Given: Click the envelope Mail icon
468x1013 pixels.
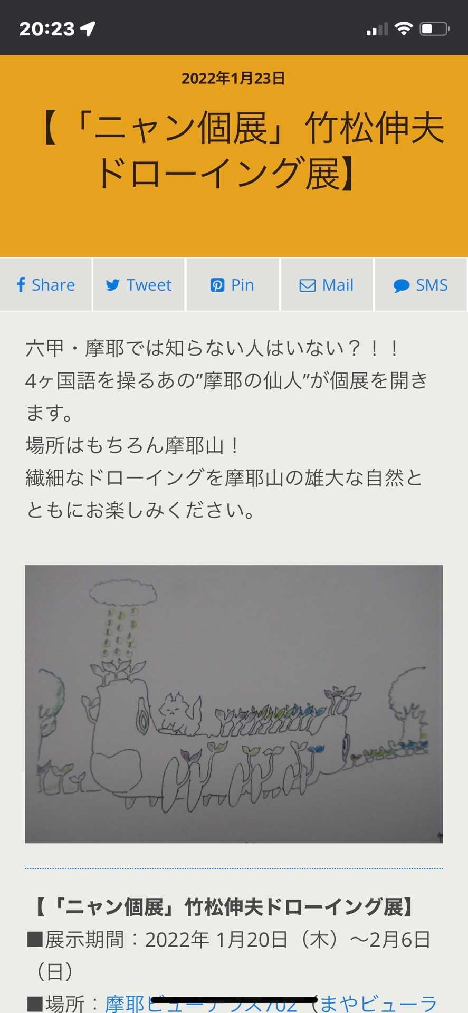Looking at the screenshot, I should [x=308, y=285].
